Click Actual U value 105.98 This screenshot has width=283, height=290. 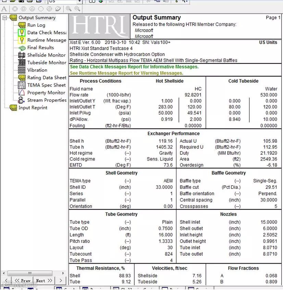[x=270, y=141]
